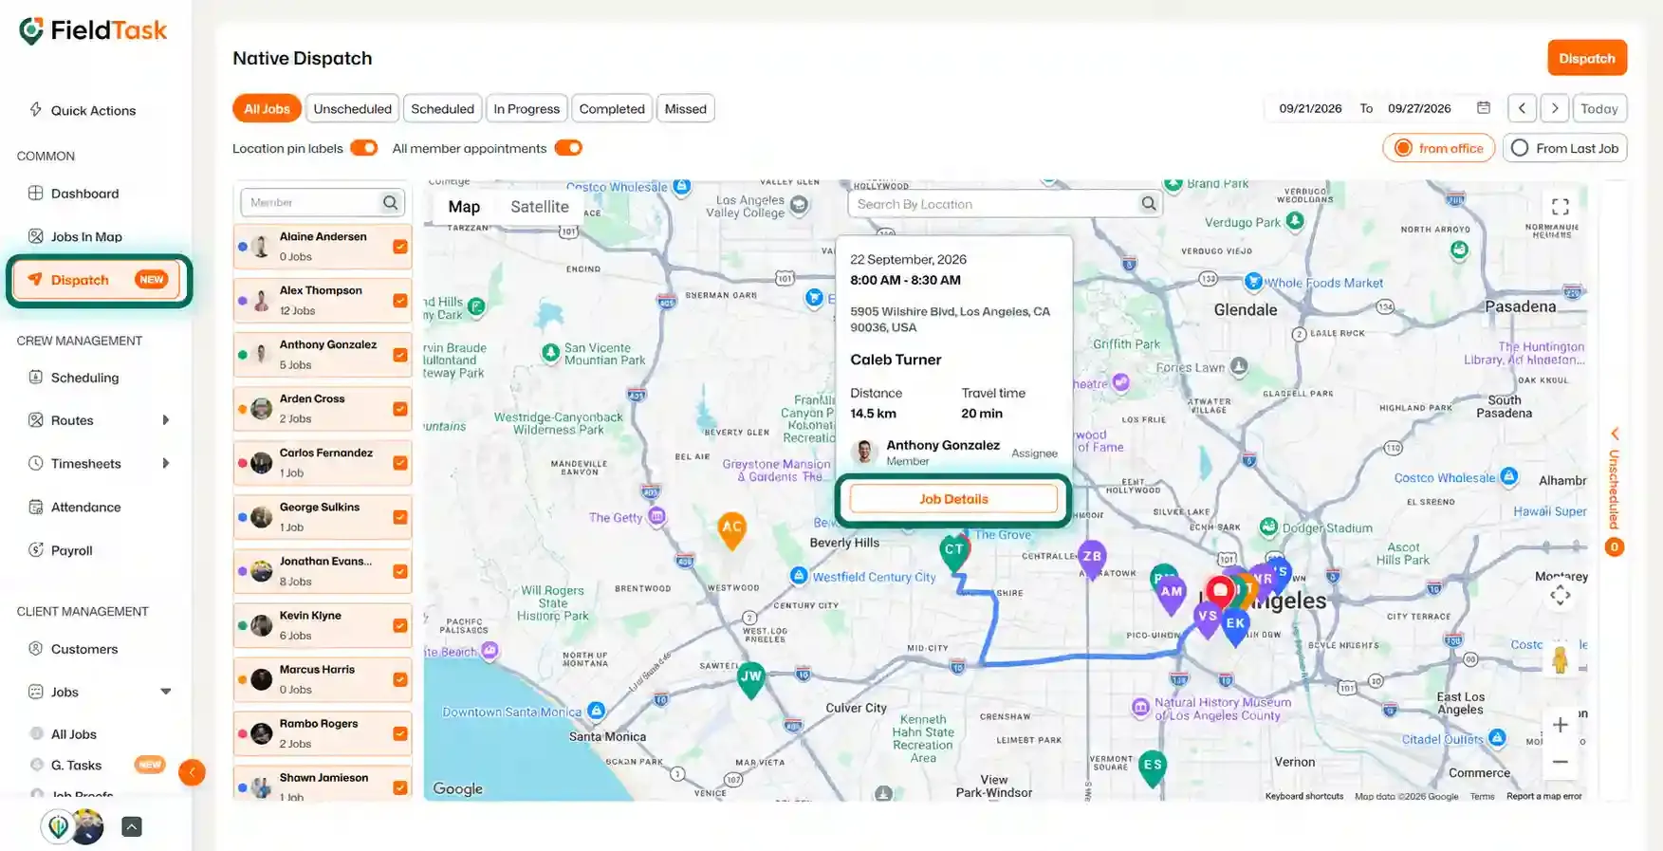Image resolution: width=1663 pixels, height=851 pixels.
Task: Select the from office radio option
Action: [x=1438, y=148]
